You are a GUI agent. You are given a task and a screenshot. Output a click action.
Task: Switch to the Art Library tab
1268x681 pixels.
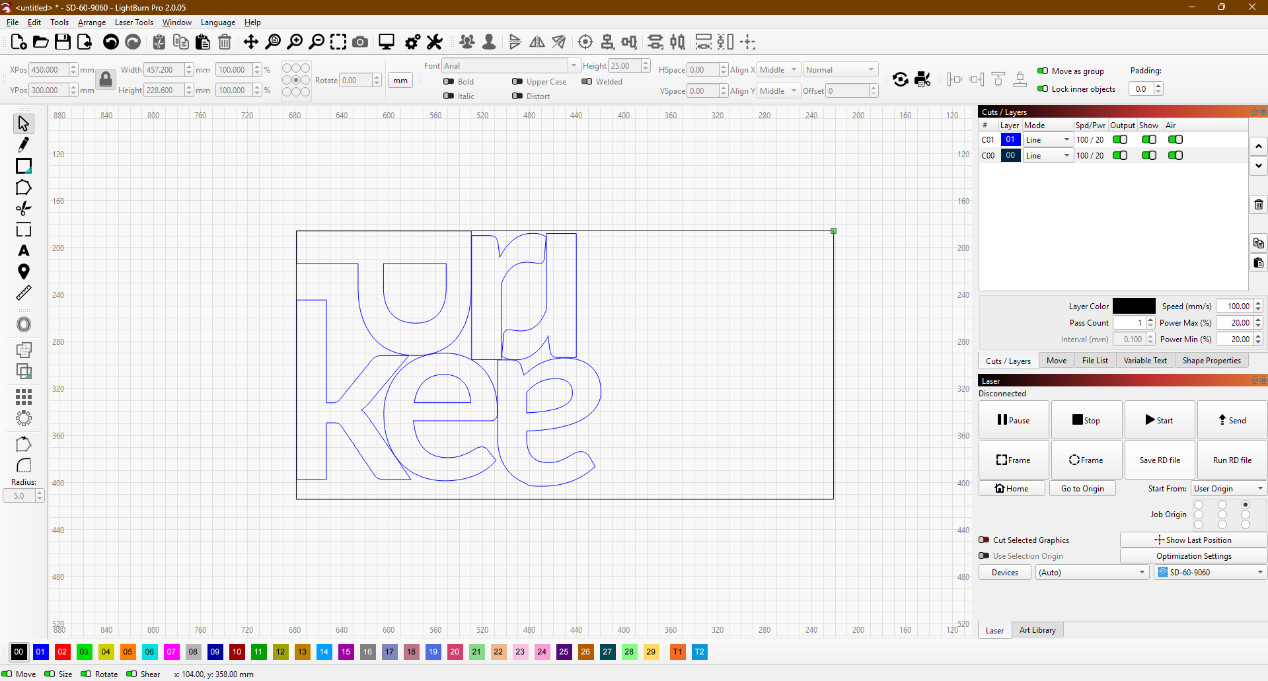pyautogui.click(x=1037, y=630)
